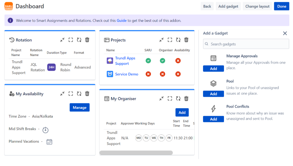The height and width of the screenshot is (166, 293).
Task: Delete the My Organiser gadget
Action: [x=186, y=99]
